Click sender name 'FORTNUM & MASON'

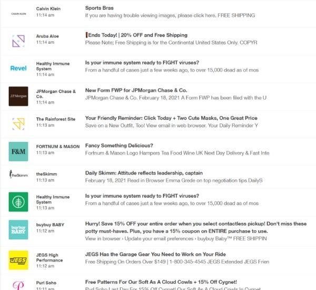[58, 147]
